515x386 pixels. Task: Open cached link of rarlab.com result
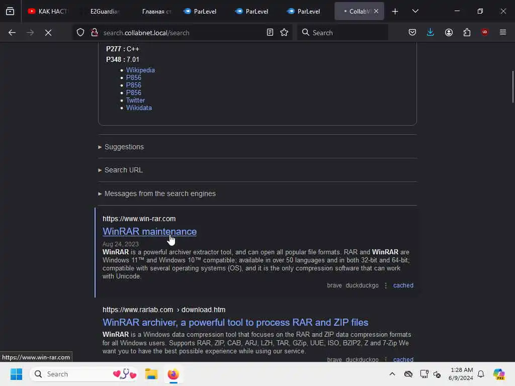click(403, 359)
